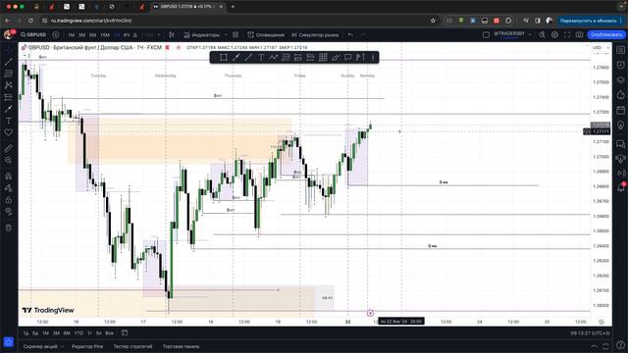Open chart settings gear in top bar
This screenshot has height=353, width=628.
point(554,35)
